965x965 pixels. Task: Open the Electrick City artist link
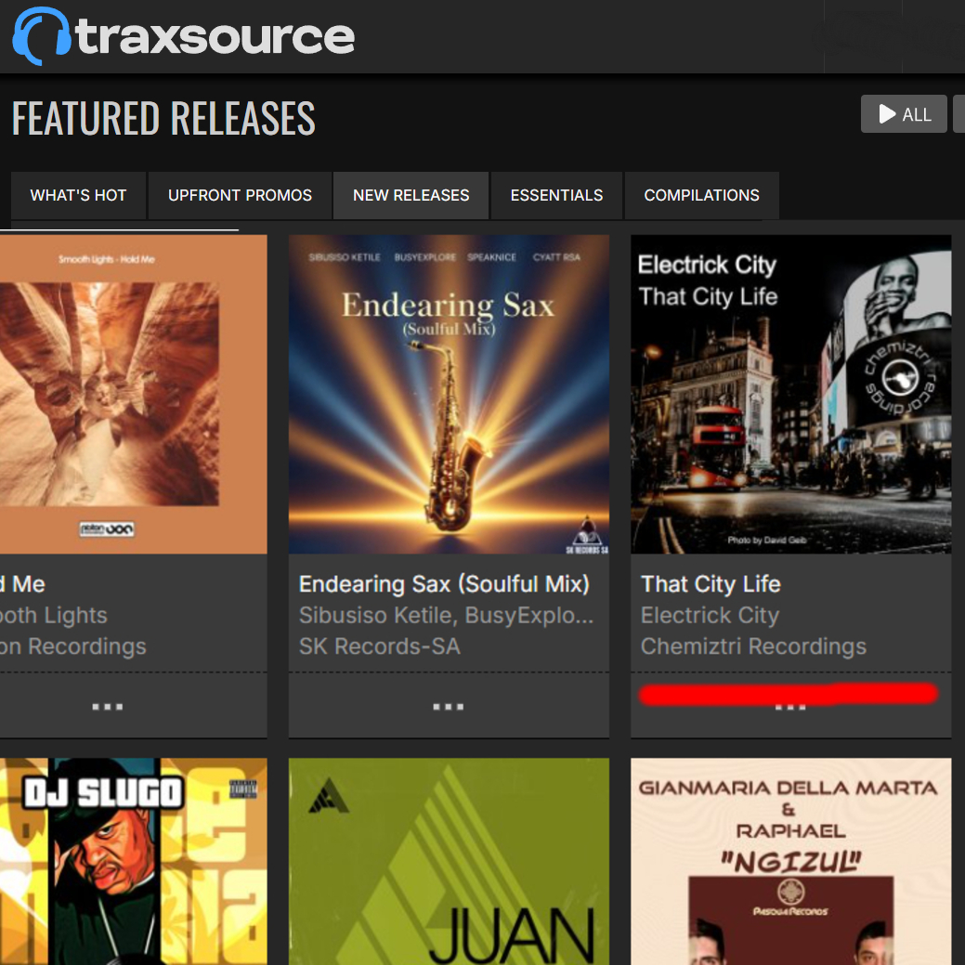click(x=710, y=615)
